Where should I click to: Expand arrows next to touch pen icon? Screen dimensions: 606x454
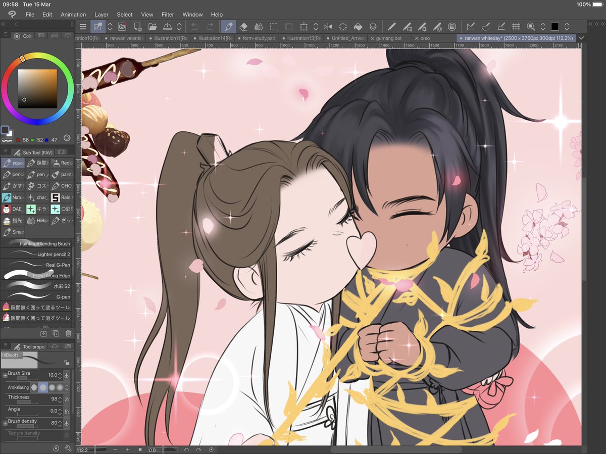[x=110, y=26]
